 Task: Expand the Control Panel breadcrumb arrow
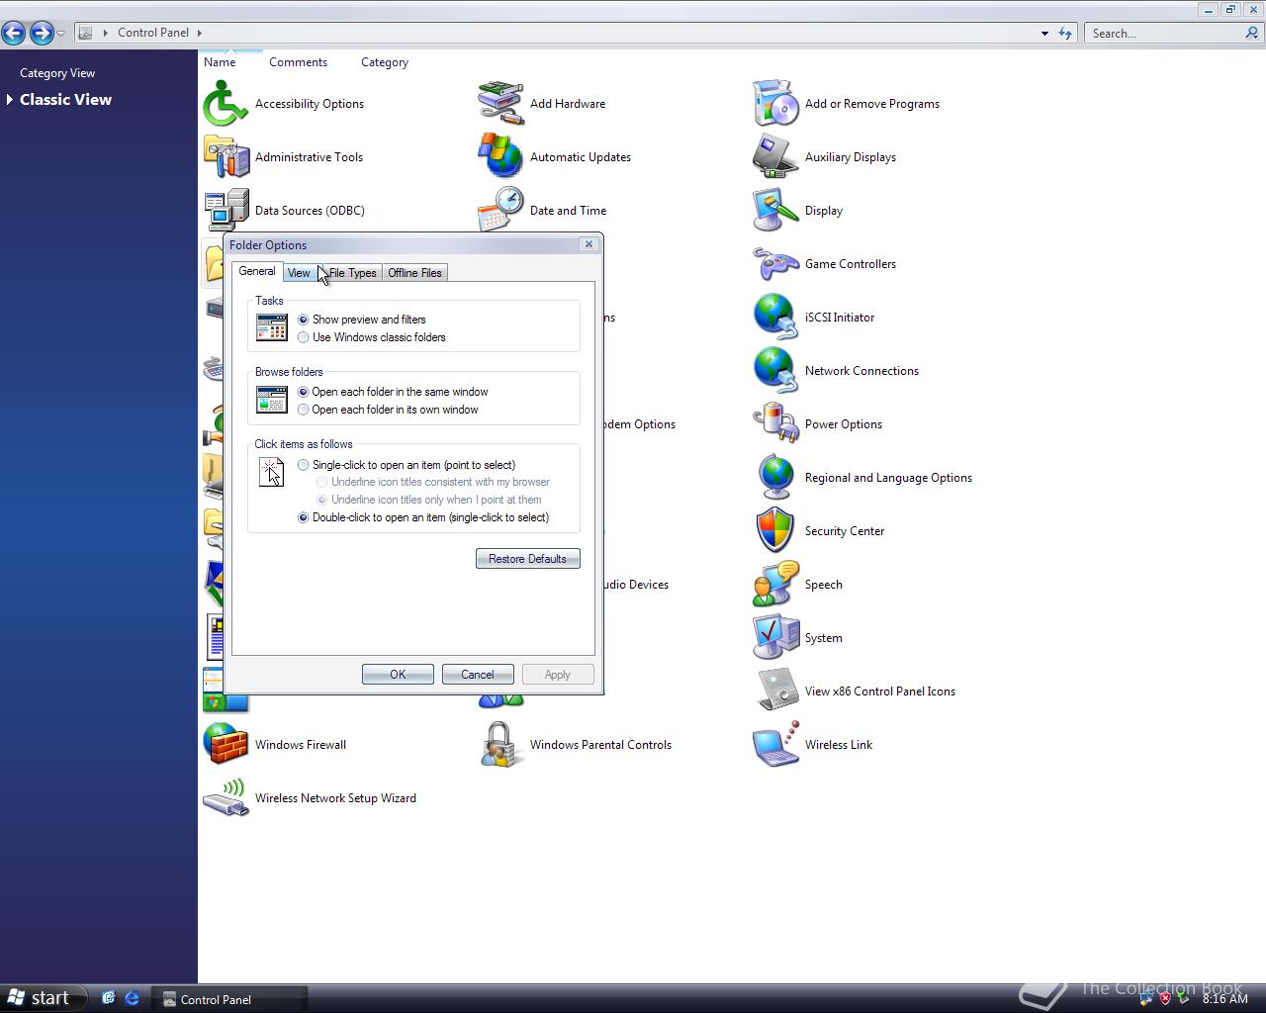pyautogui.click(x=199, y=33)
